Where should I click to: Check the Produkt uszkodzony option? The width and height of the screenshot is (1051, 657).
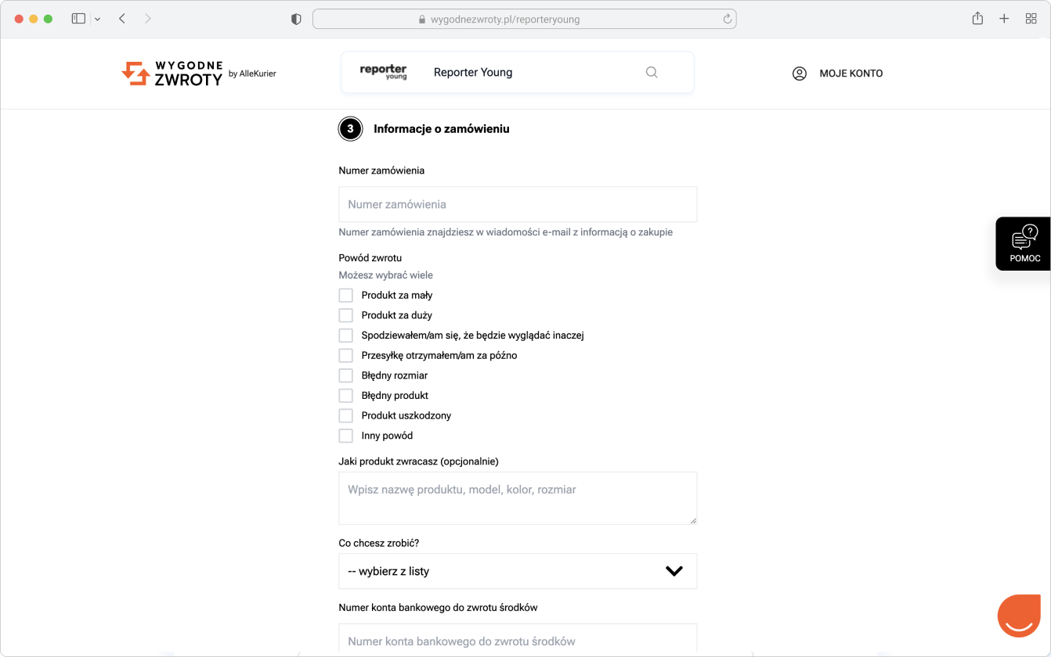pyautogui.click(x=345, y=415)
